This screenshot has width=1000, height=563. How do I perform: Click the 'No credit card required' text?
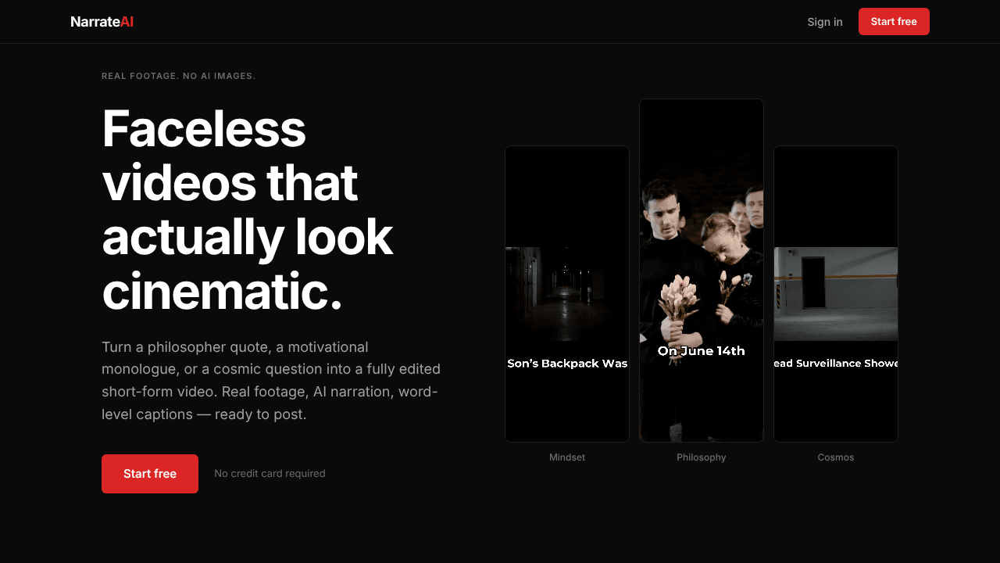pyautogui.click(x=270, y=474)
